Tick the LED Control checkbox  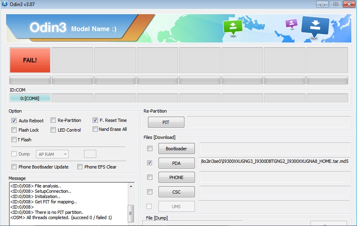(x=53, y=130)
